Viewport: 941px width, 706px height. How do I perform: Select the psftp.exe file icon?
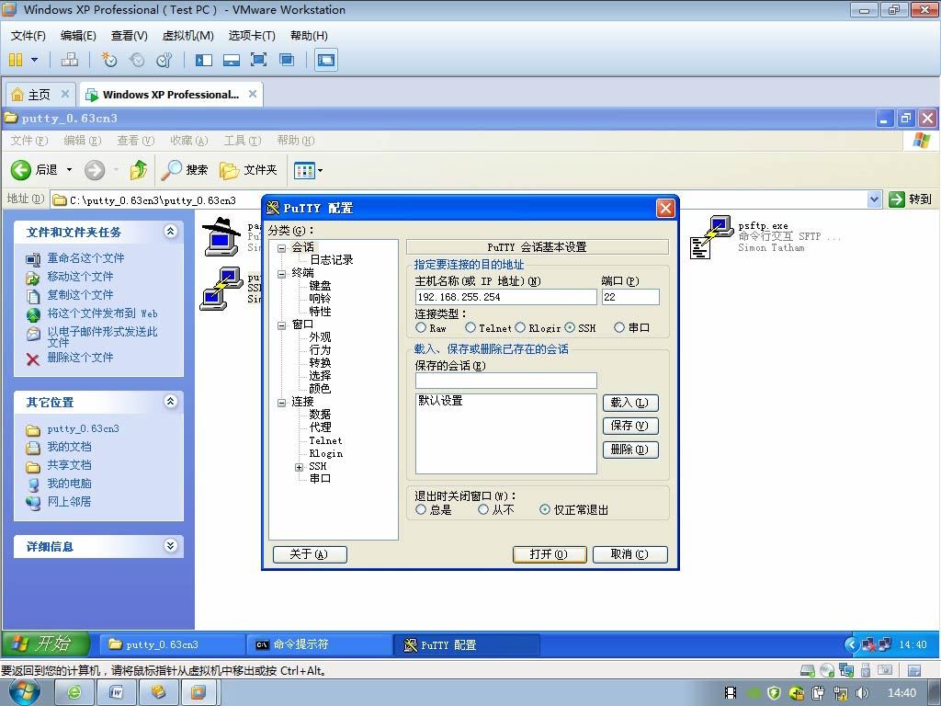[712, 236]
